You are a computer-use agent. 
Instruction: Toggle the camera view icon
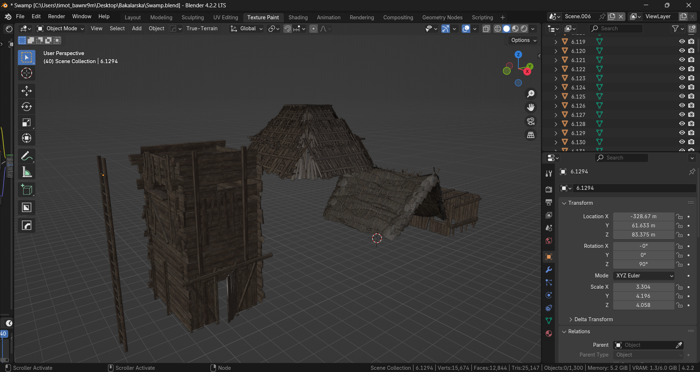pyautogui.click(x=531, y=121)
